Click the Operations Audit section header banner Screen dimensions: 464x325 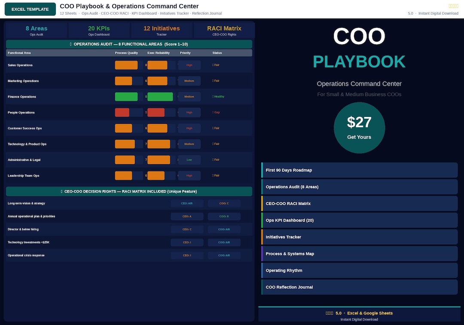129,44
